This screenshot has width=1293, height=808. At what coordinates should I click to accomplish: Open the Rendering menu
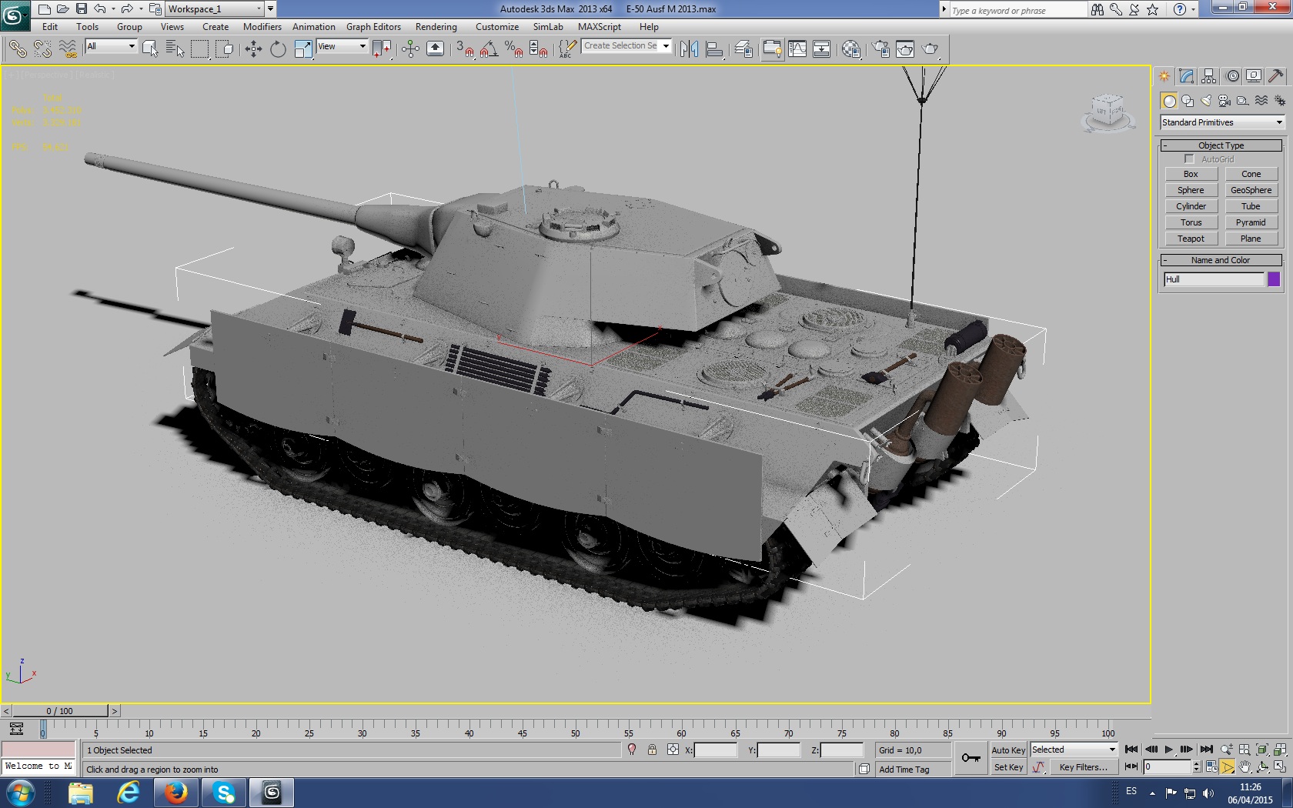coord(436,27)
